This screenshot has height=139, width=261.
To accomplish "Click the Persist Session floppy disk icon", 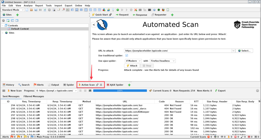I will point(36,10).
